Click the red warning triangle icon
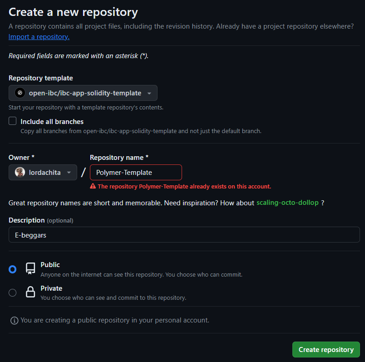365x362 pixels. point(93,186)
